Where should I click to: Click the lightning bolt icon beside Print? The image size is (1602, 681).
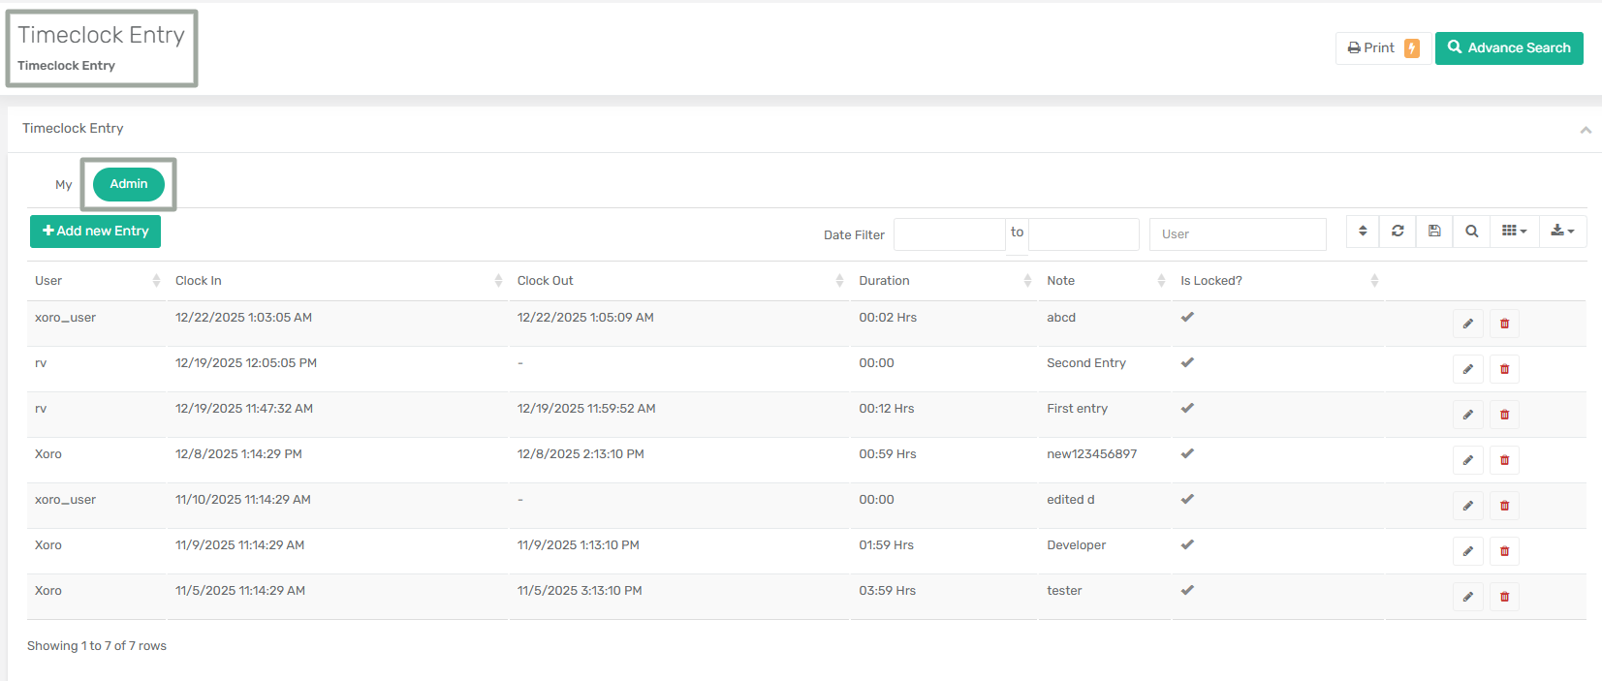click(1412, 48)
